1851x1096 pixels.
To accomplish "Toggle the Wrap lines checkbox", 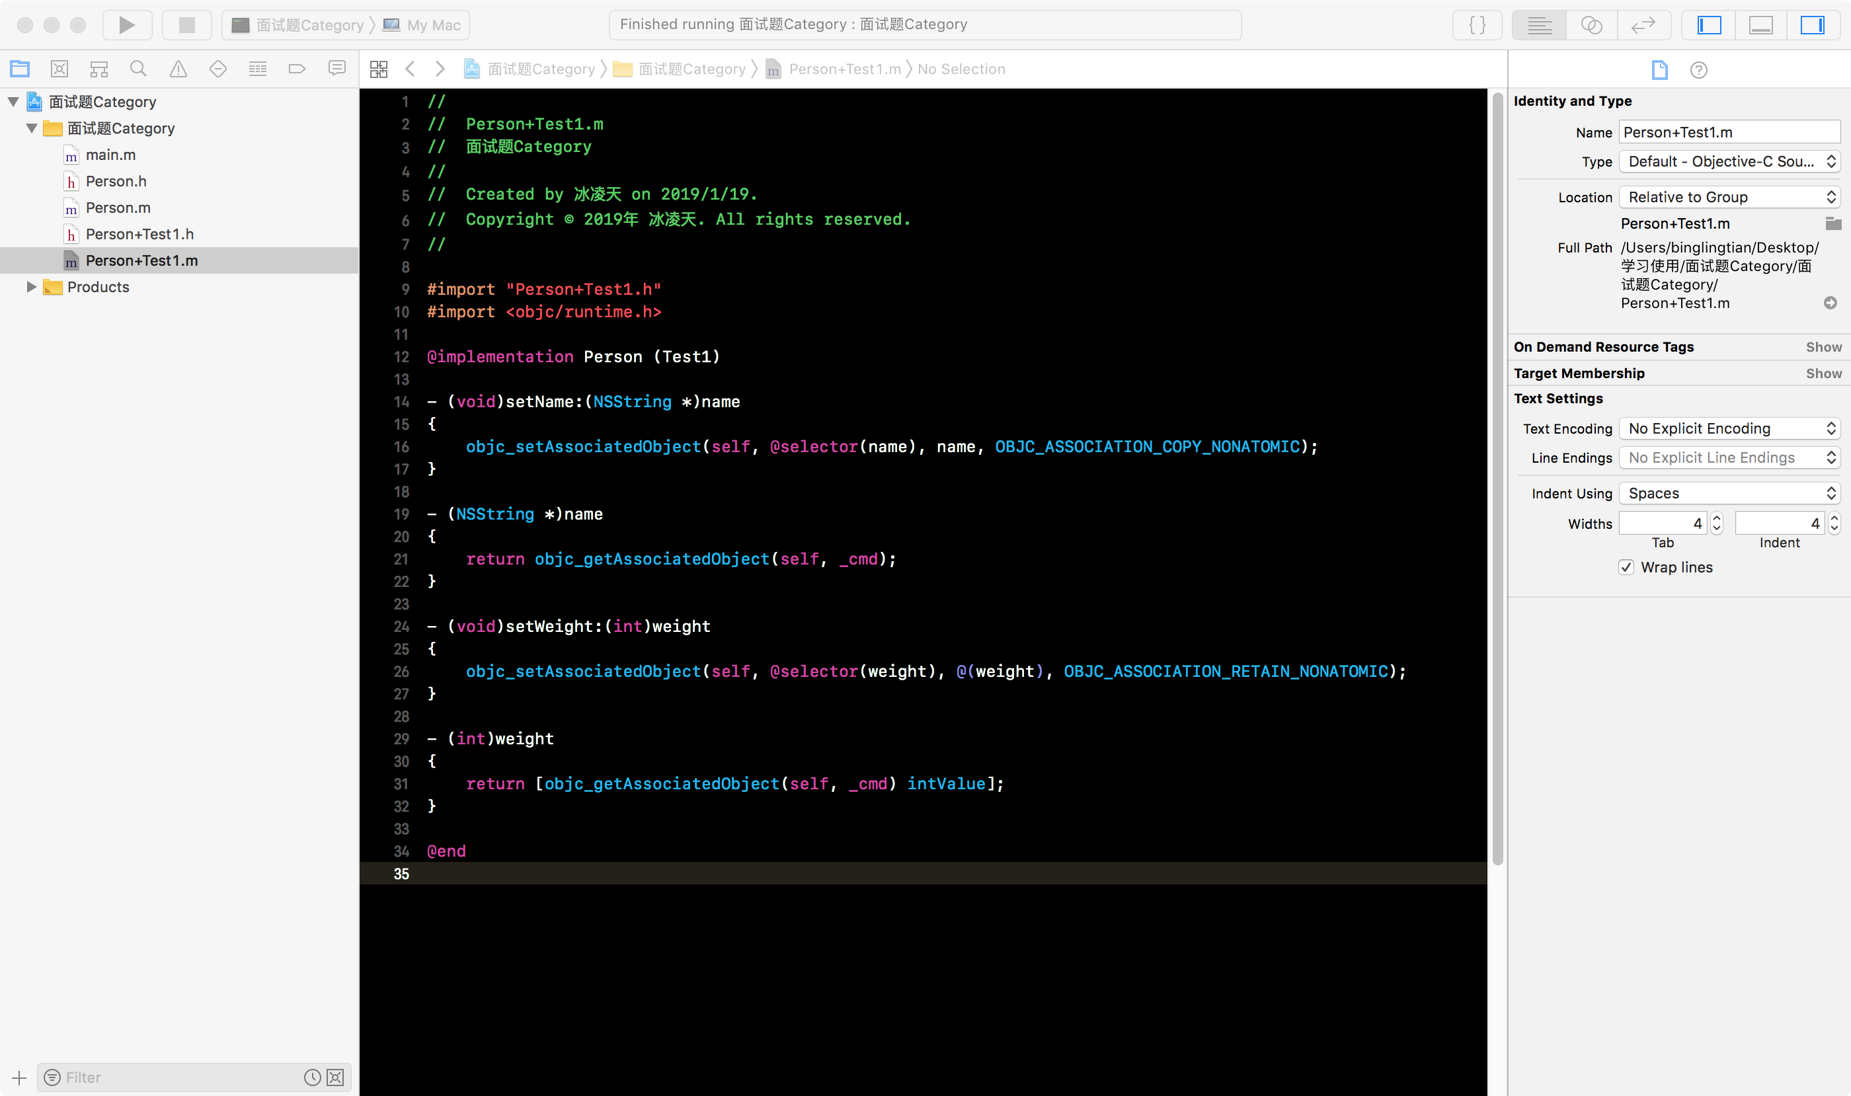I will tap(1626, 567).
